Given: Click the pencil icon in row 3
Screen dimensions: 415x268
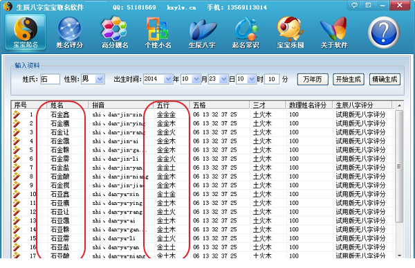Looking at the screenshot, I should (x=17, y=132).
